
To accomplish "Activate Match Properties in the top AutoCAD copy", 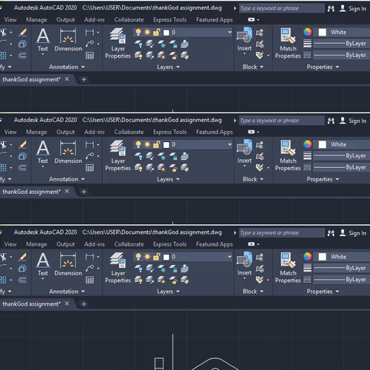I will coord(288,43).
